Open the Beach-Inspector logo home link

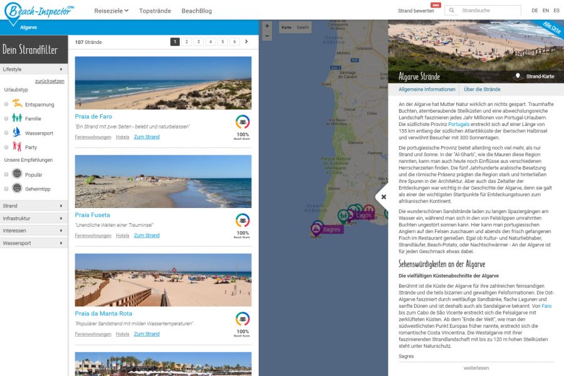39,13
